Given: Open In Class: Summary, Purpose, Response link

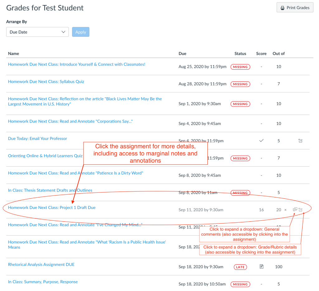Looking at the screenshot, I should [43, 282].
